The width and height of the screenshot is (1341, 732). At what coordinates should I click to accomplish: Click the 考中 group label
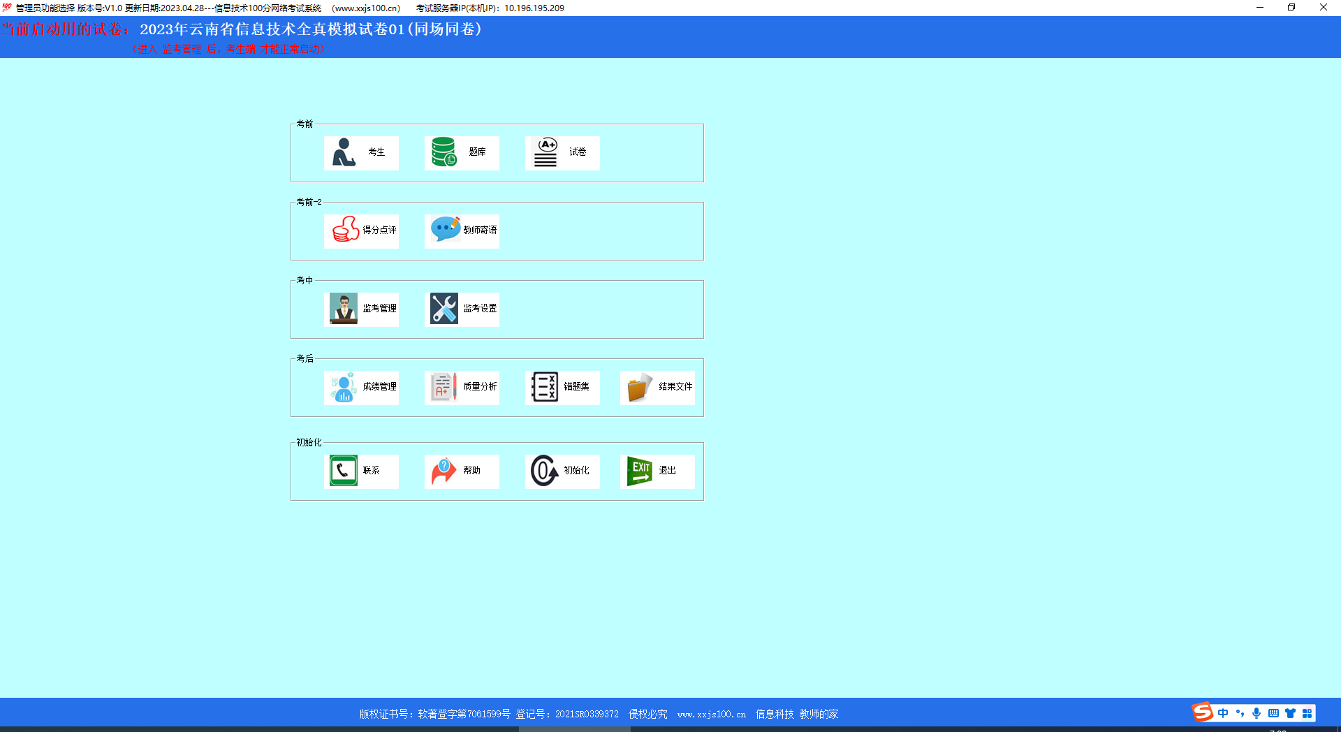(305, 280)
